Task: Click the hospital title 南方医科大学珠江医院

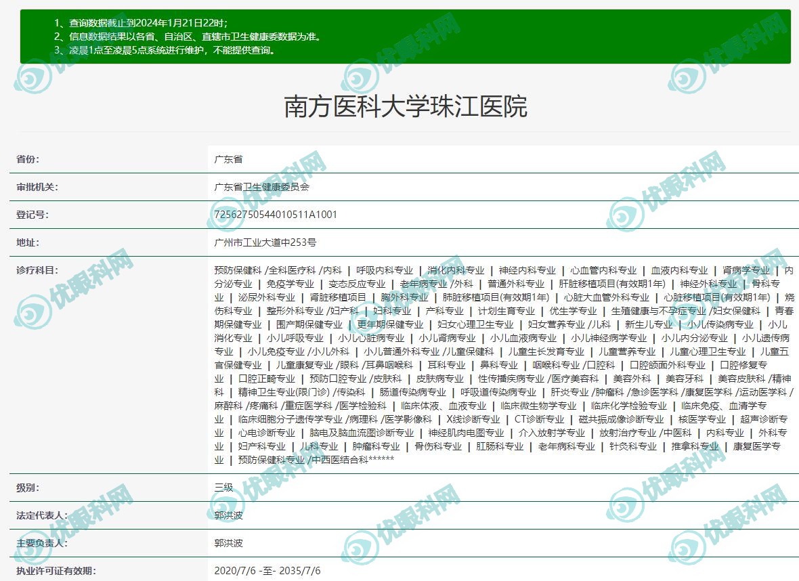Action: 405,107
